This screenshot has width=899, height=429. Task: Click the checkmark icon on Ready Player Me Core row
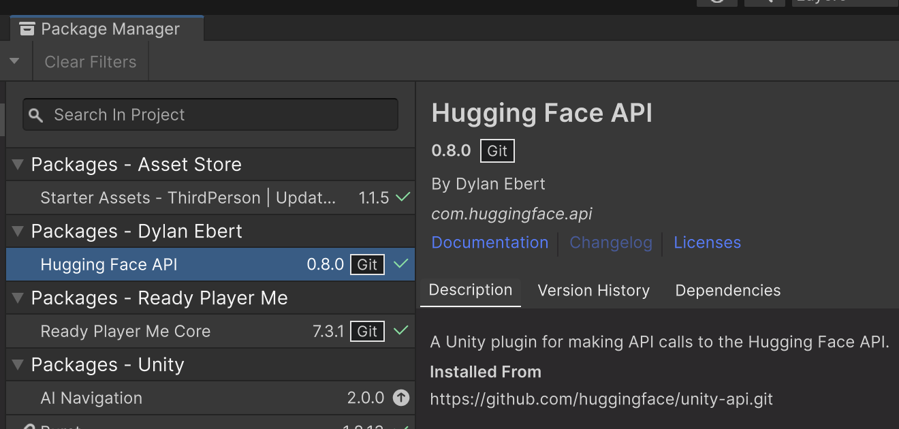(402, 331)
